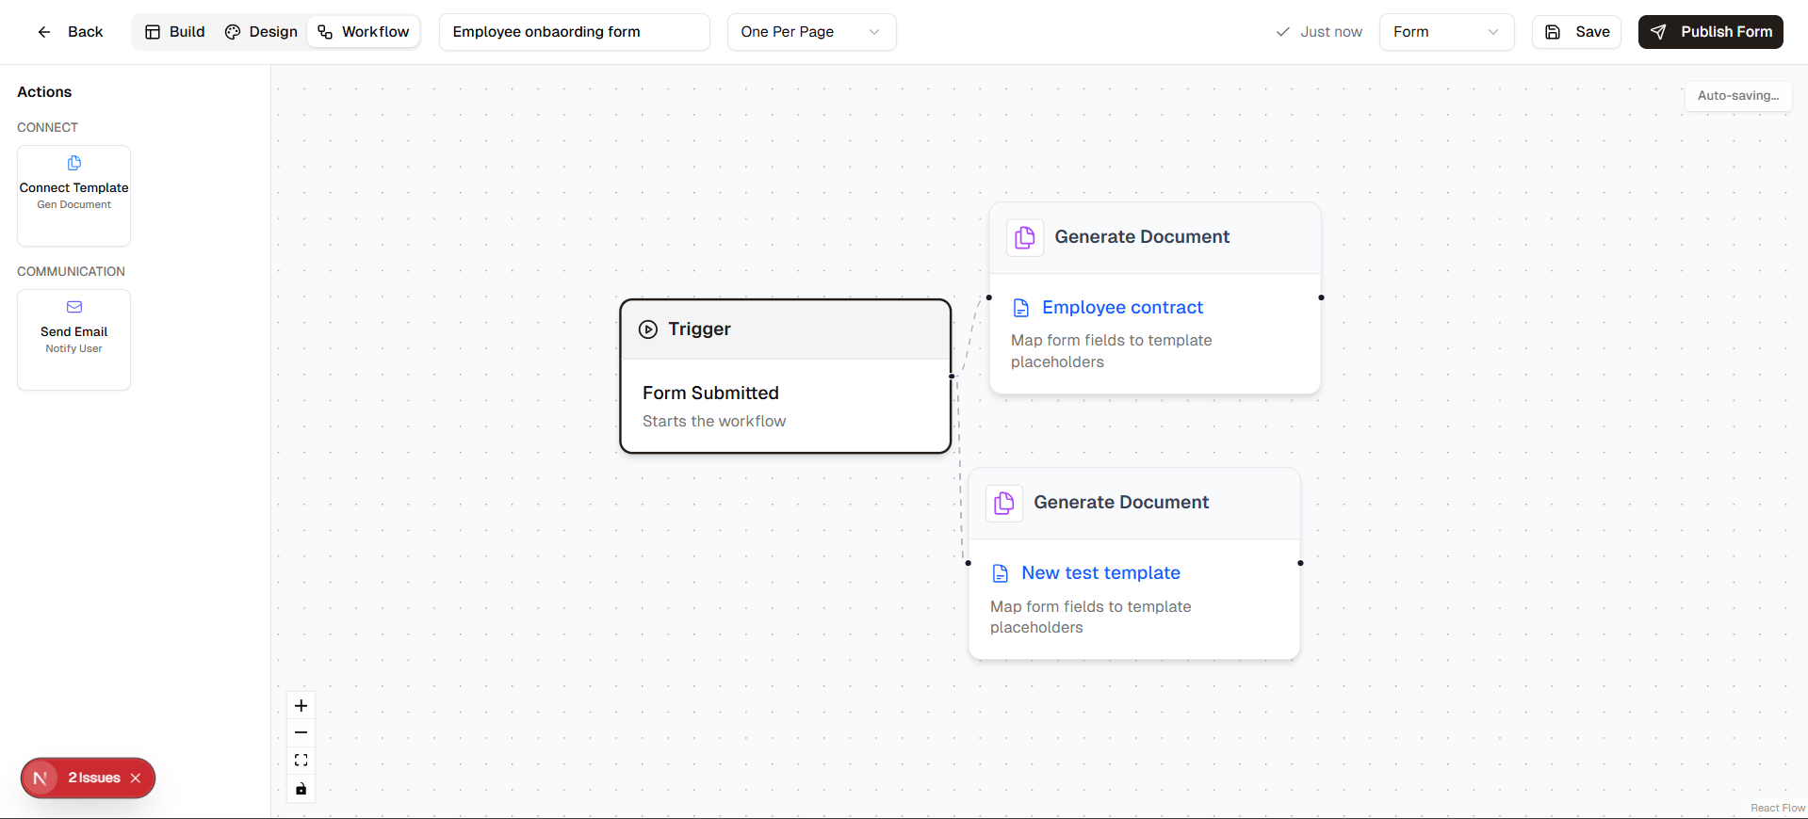Expand the Form type dropdown
Image resolution: width=1808 pixels, height=819 pixels.
tap(1445, 32)
